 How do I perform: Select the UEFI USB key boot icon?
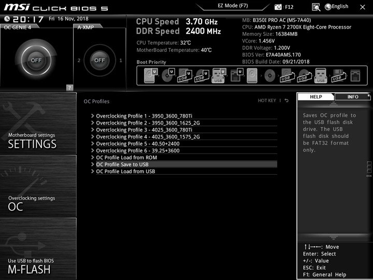[x=219, y=76]
